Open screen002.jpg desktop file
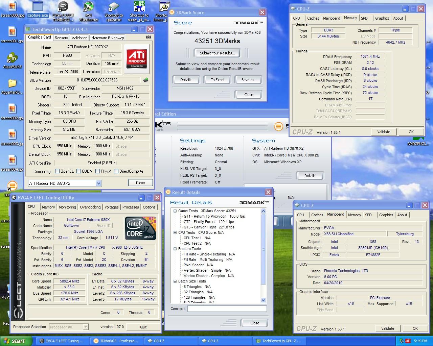The image size is (433, 346). [x=12, y=112]
